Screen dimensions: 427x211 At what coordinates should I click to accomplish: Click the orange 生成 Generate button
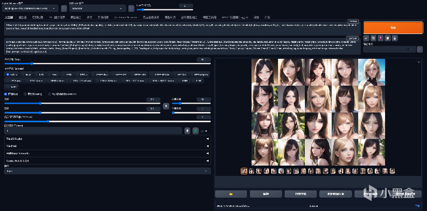(x=393, y=28)
